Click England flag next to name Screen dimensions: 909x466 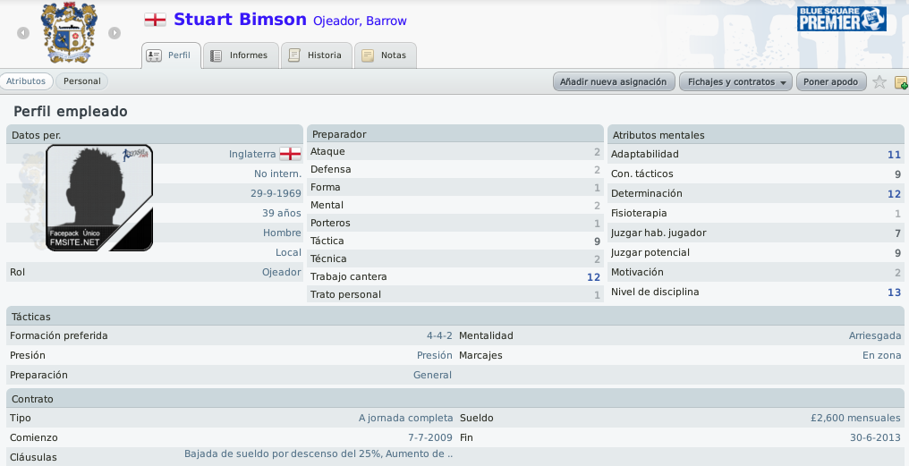[156, 21]
